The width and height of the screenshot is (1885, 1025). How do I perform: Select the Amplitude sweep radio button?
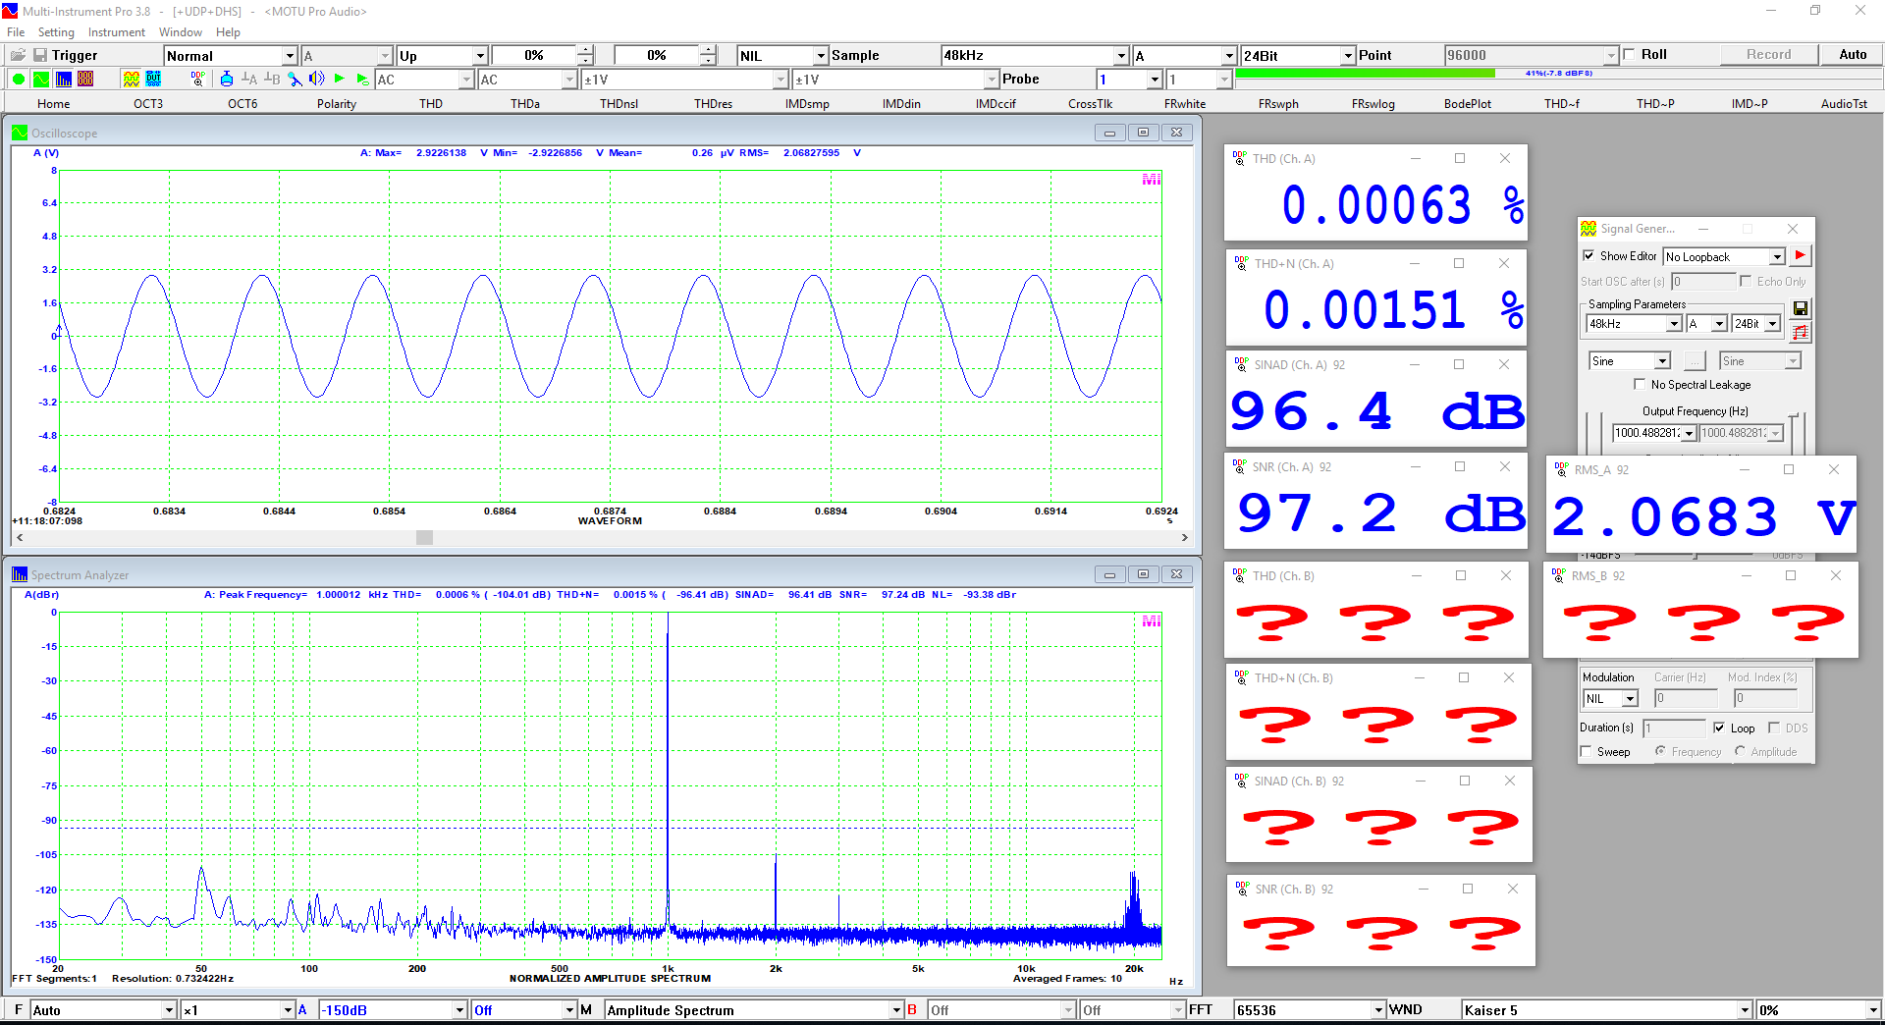1740,752
